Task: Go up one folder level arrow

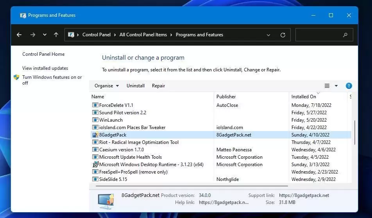Action: 56,35
